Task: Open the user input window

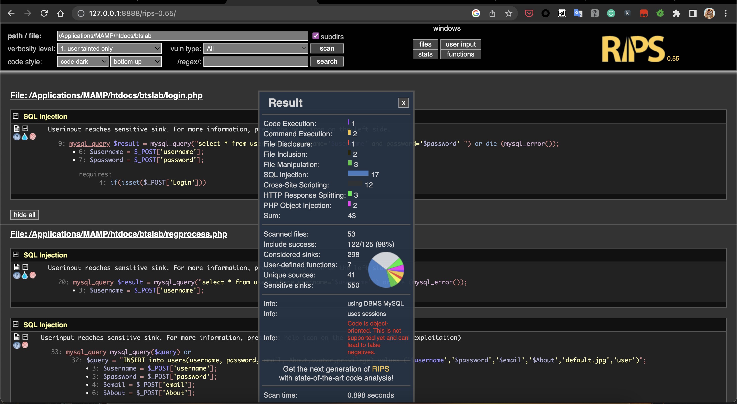Action: click(460, 44)
